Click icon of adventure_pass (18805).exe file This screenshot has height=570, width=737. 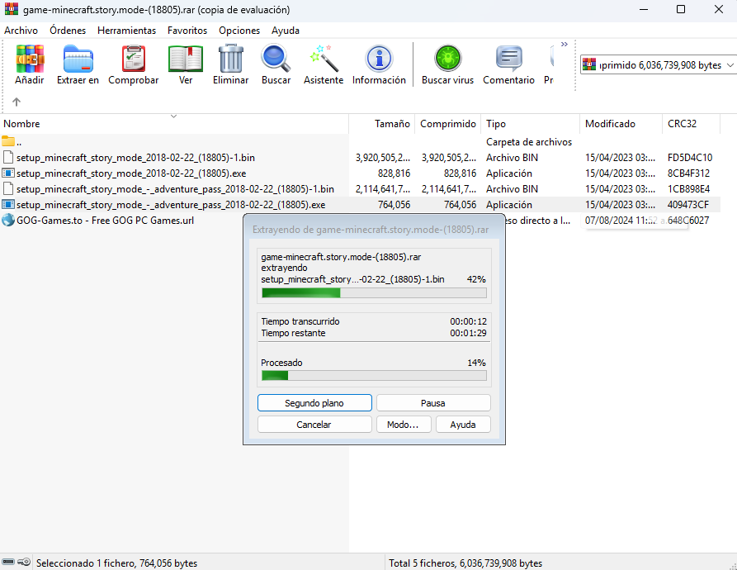8,205
